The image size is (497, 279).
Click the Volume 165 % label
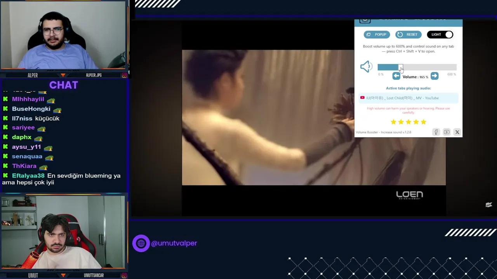(x=415, y=77)
